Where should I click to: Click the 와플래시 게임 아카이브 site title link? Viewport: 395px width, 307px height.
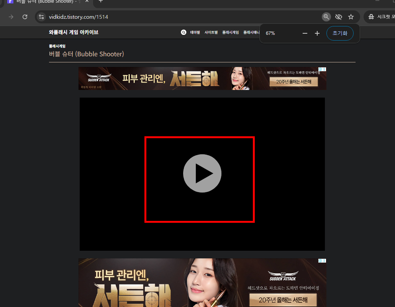(73, 32)
